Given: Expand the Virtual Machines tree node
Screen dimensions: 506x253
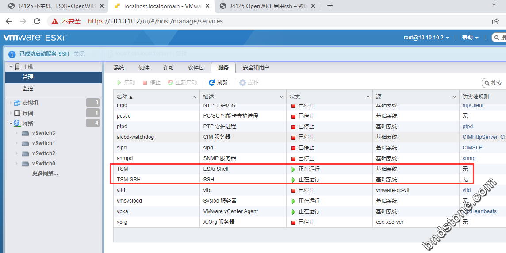Looking at the screenshot, I should click(11, 103).
